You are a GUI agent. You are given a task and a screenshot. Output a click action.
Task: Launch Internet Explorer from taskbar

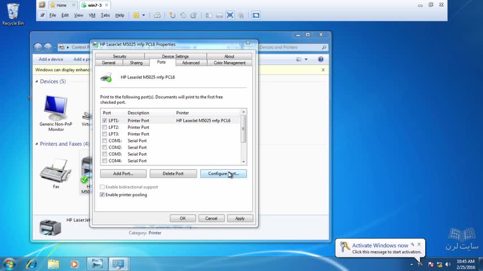[32, 264]
